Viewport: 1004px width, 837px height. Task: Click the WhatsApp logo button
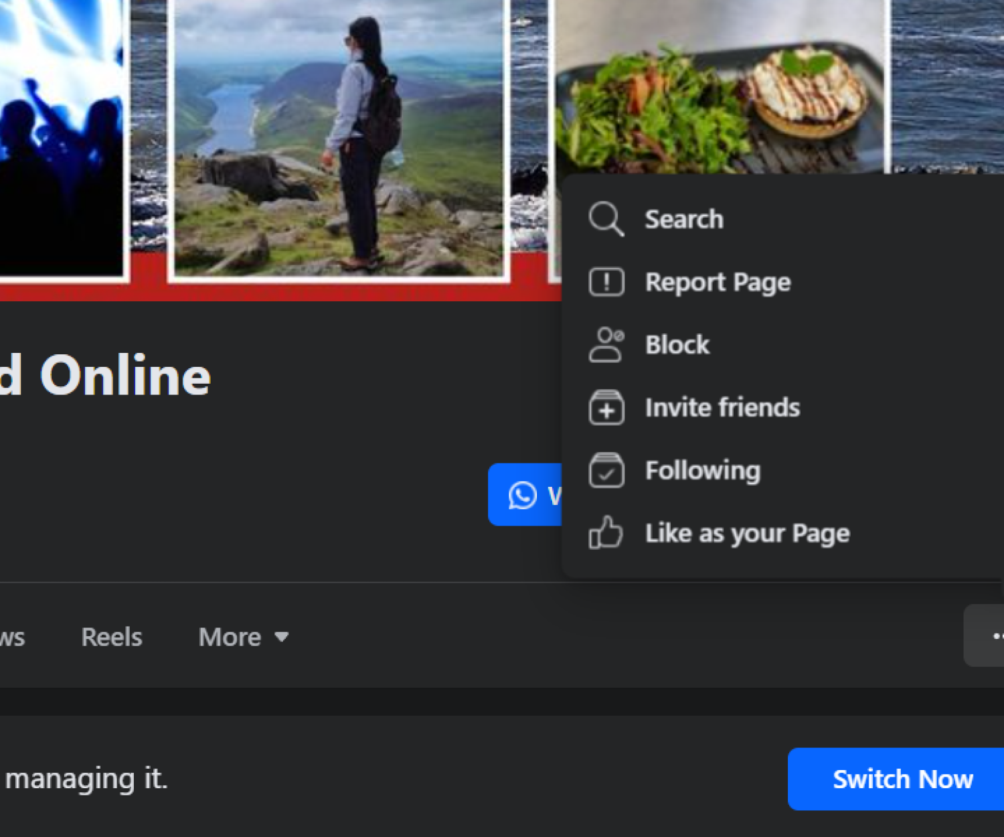(523, 496)
